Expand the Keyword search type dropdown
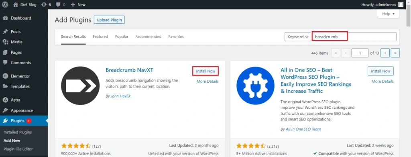Image resolution: width=411 pixels, height=157 pixels. [297, 37]
